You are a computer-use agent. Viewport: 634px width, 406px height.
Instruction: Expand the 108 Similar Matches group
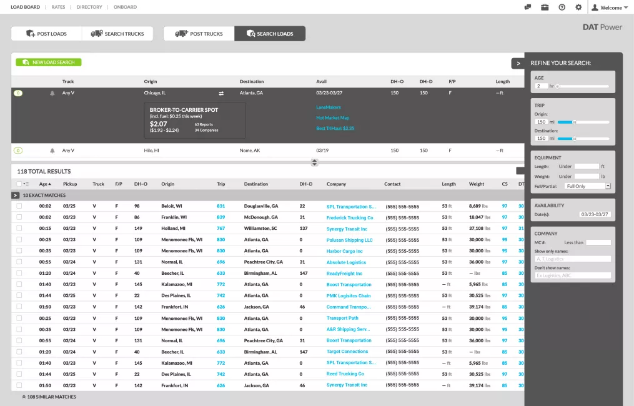pos(49,397)
